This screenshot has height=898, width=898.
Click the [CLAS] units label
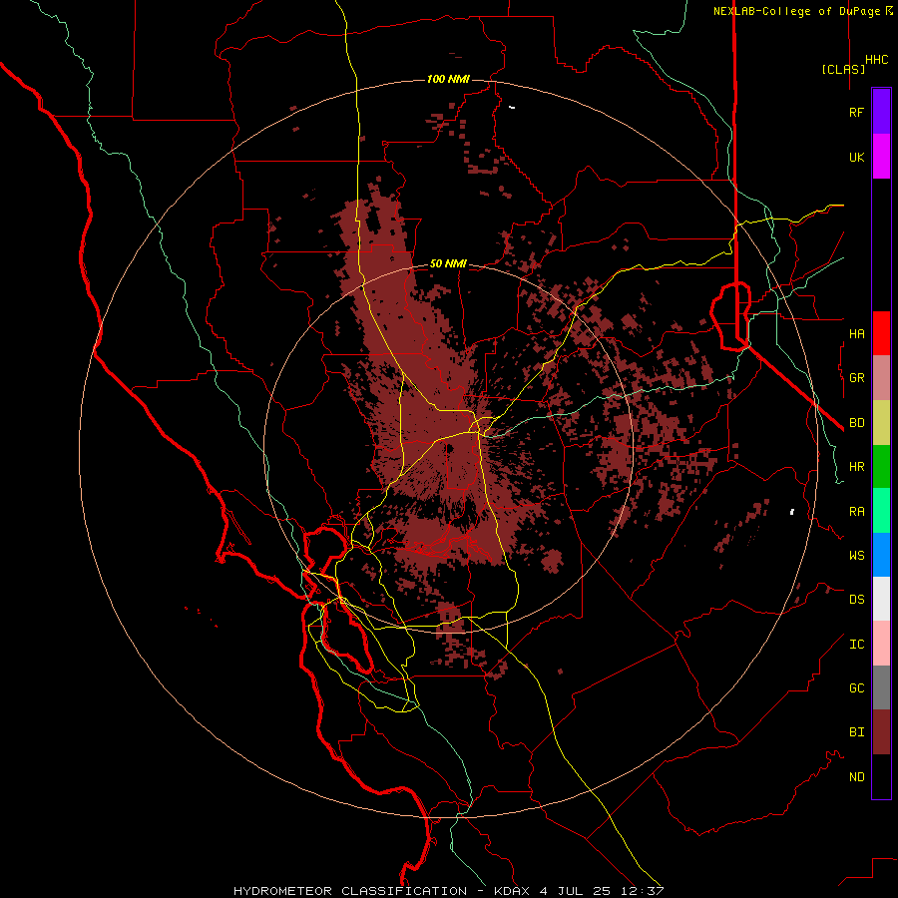pos(843,69)
